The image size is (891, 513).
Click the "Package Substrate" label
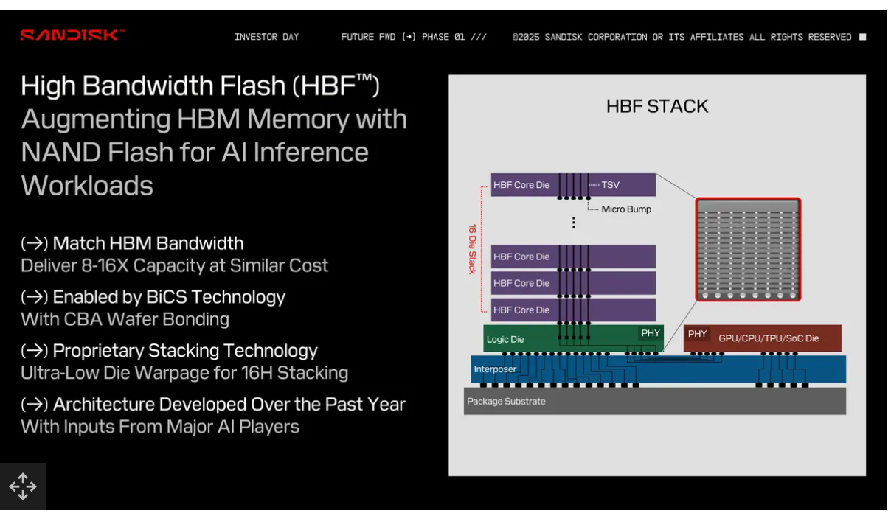pos(506,402)
